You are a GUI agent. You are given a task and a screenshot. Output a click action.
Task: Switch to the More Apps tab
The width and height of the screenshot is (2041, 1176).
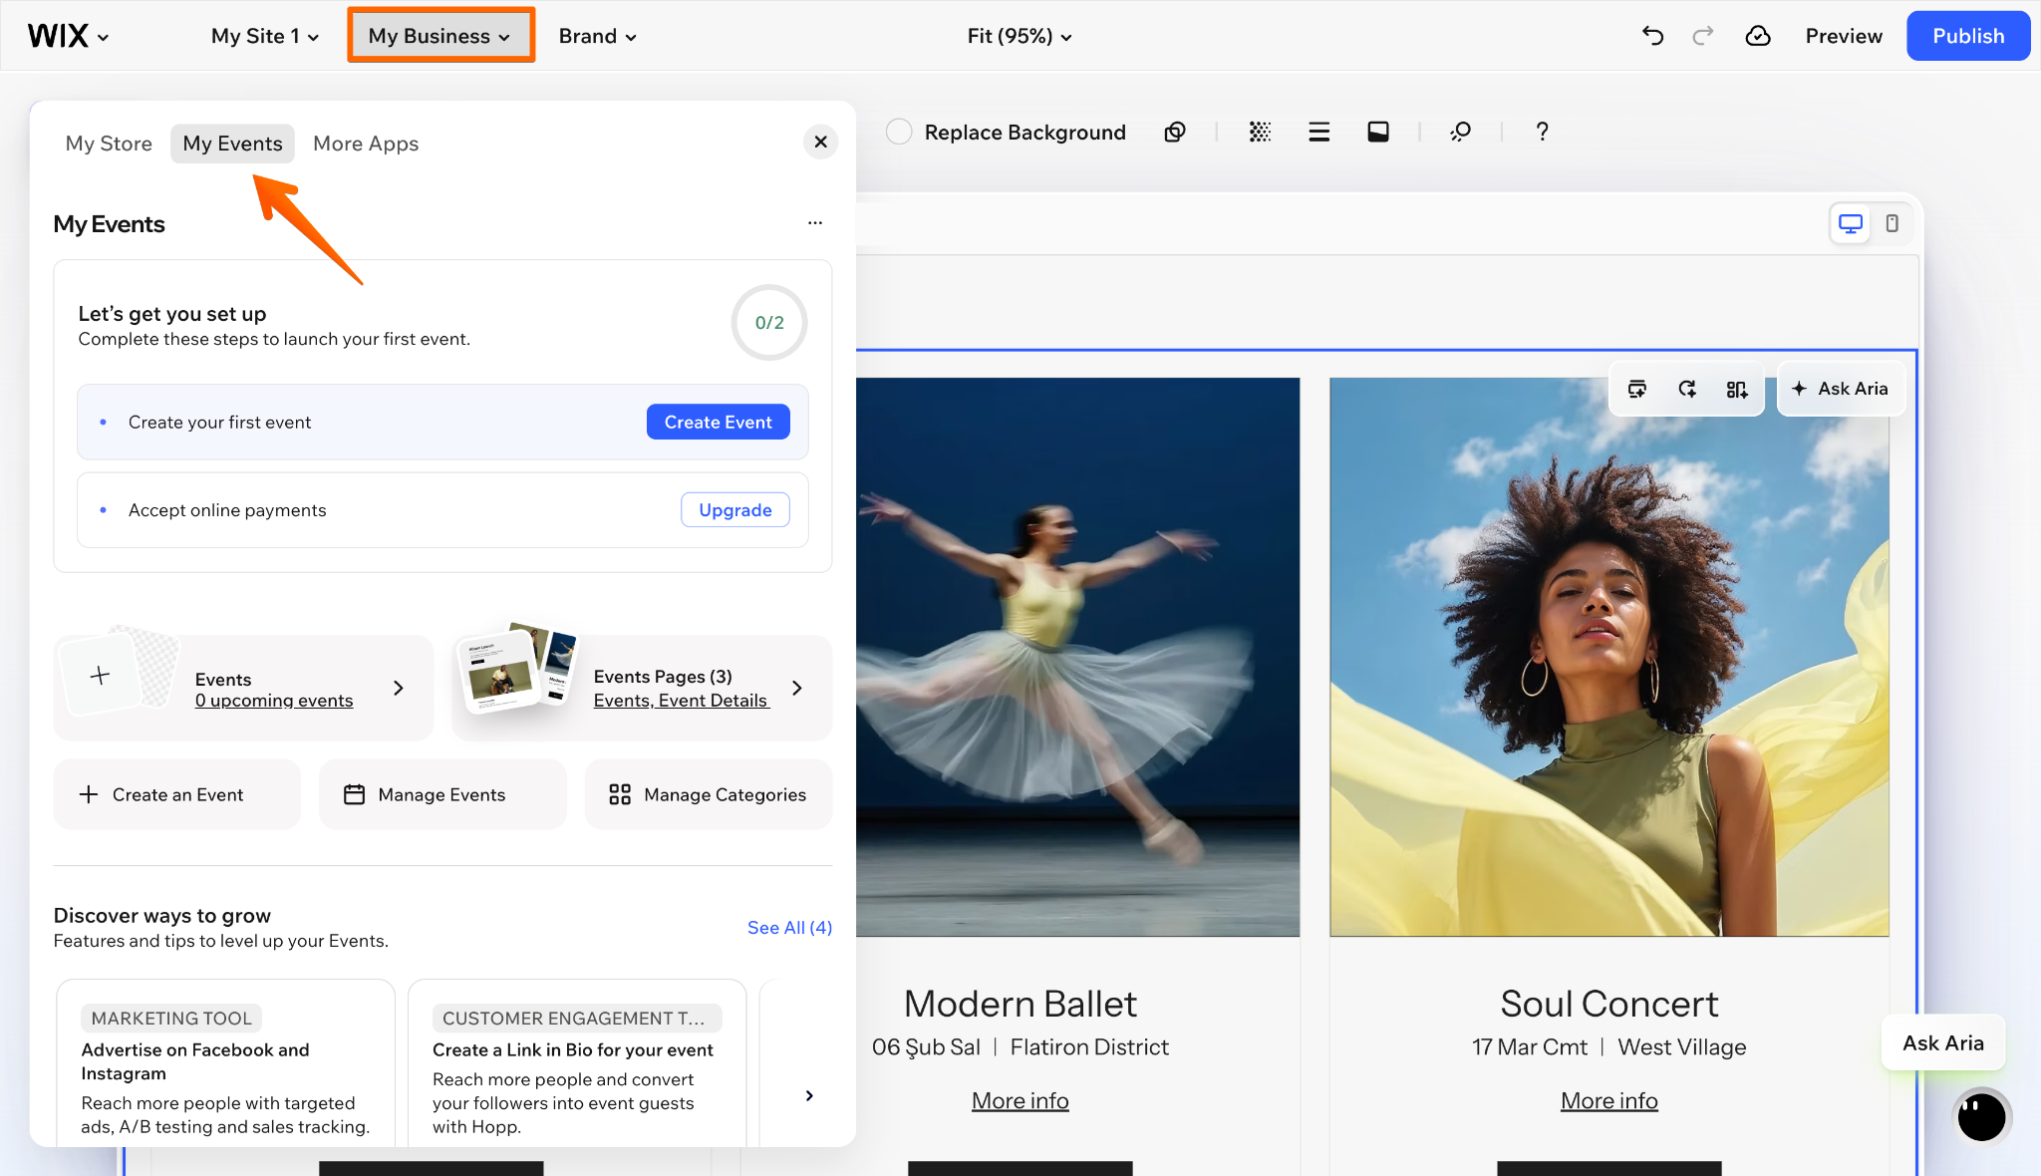tap(366, 144)
